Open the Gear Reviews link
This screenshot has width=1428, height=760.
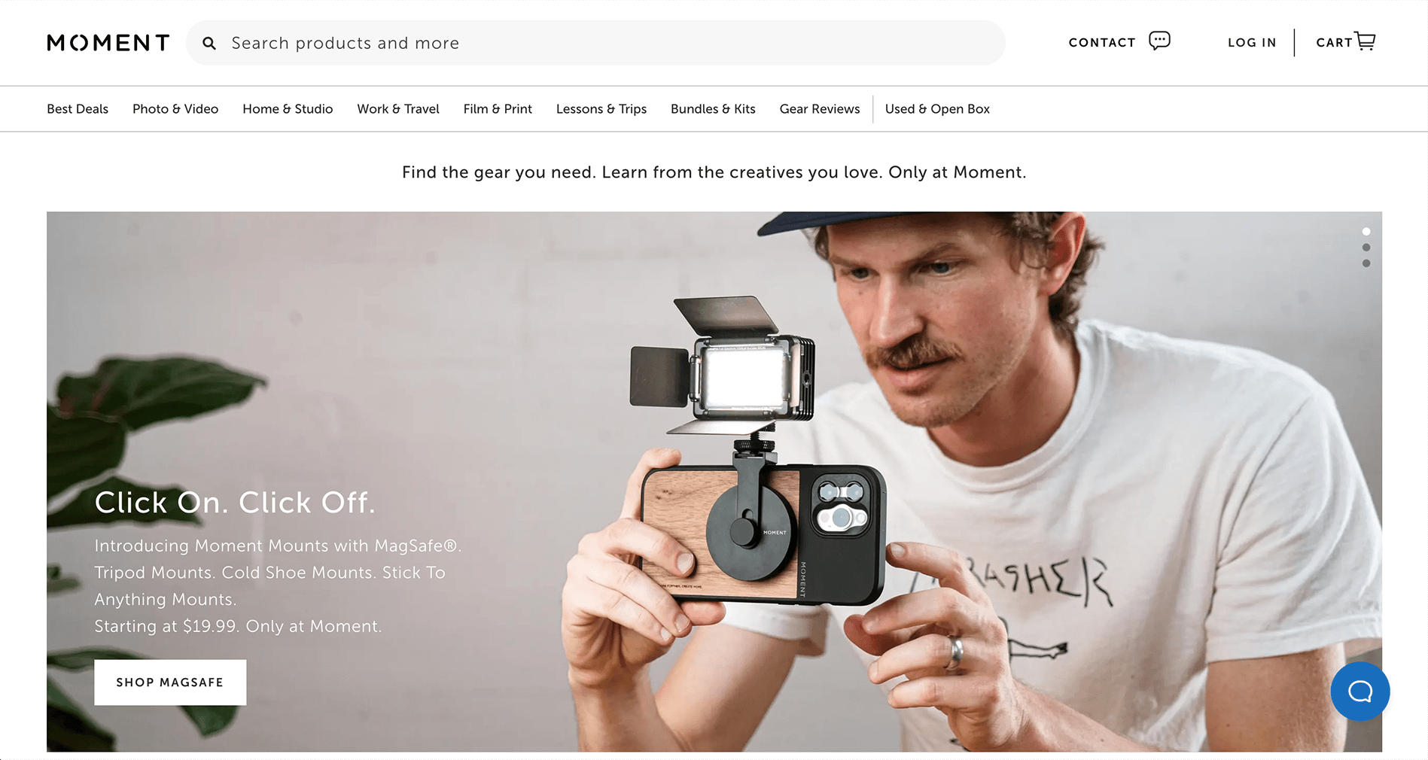(x=820, y=109)
